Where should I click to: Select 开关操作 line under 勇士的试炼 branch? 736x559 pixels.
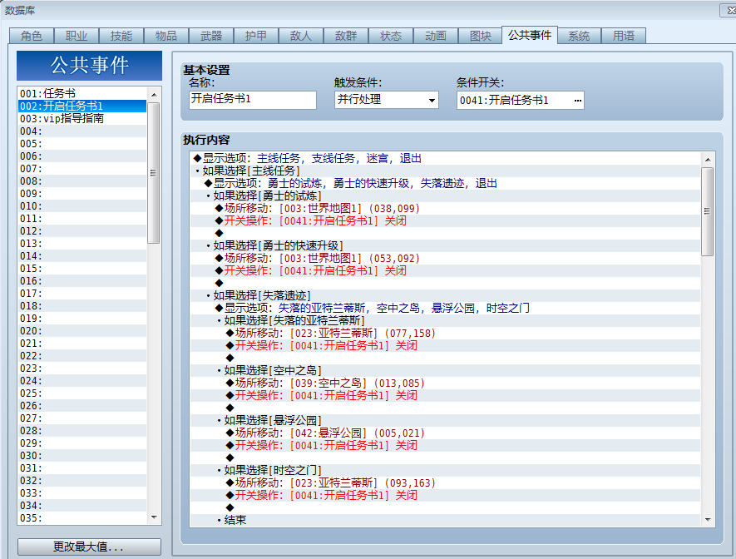click(445, 221)
